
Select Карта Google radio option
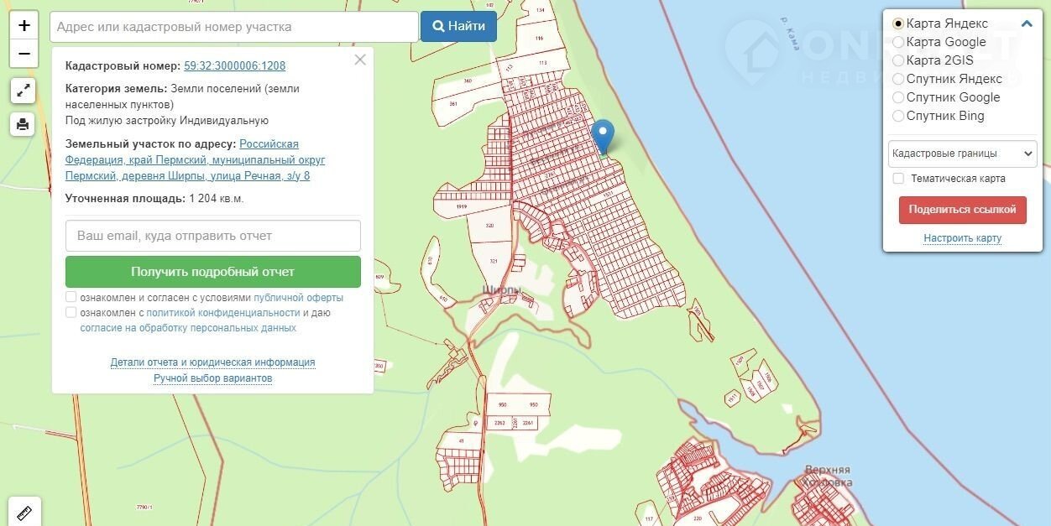coord(898,42)
